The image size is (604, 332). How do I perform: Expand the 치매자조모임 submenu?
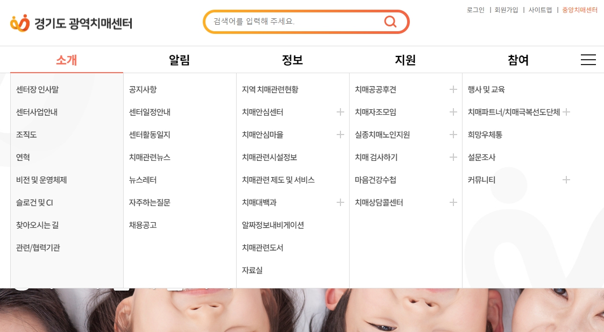tap(453, 112)
